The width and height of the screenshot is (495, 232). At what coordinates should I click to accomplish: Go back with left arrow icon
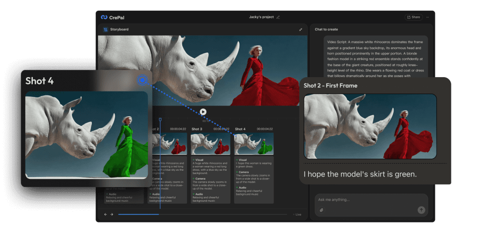click(x=105, y=214)
